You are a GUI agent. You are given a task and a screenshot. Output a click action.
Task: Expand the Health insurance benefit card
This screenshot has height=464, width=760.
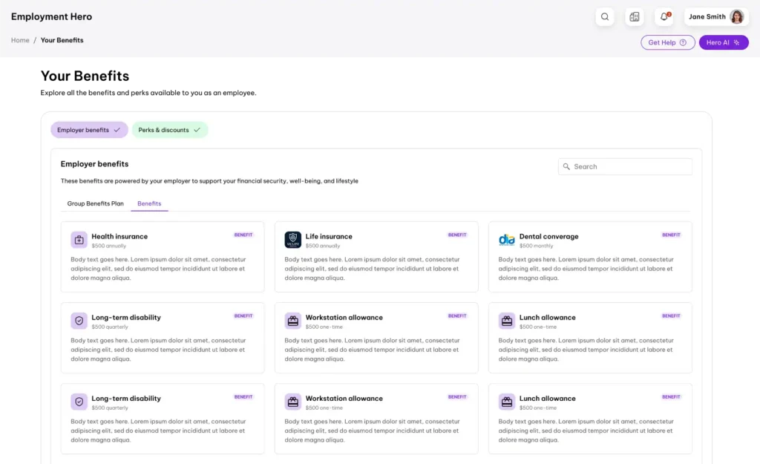coord(163,256)
